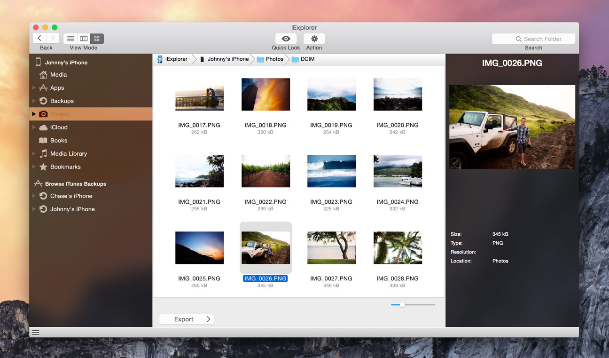
Task: Open Apps icon in sidebar
Action: pos(43,88)
